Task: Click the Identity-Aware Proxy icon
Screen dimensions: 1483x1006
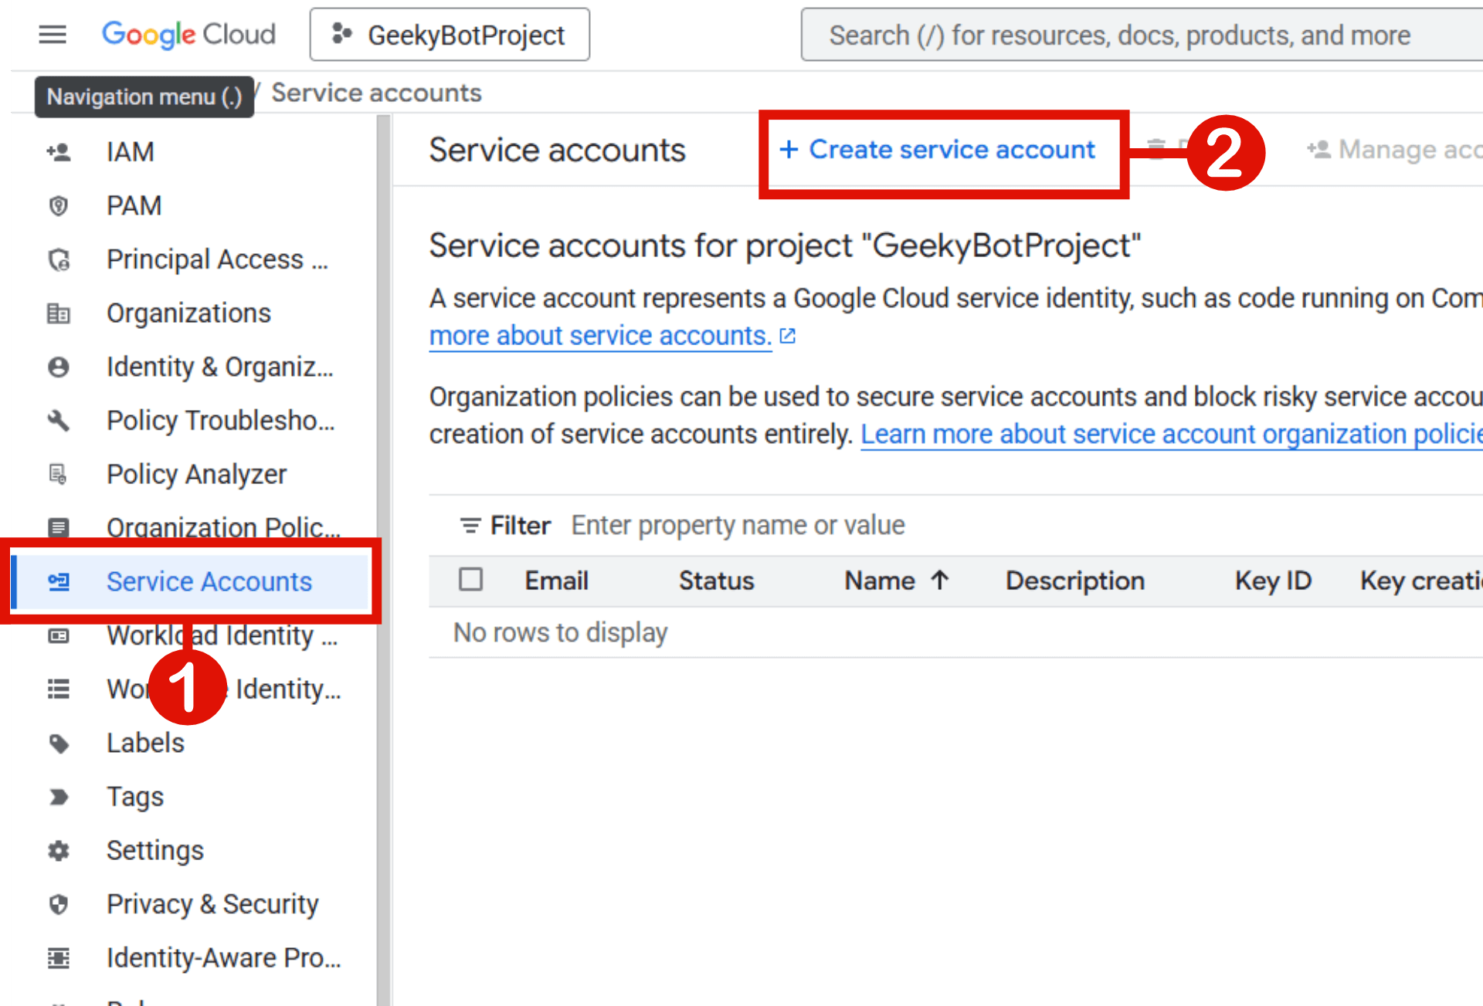Action: [x=59, y=957]
